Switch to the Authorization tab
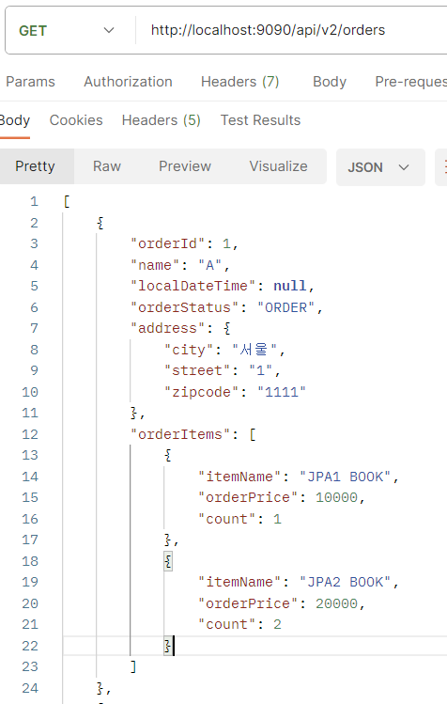Screen dimensions: 447x704 coord(129,82)
